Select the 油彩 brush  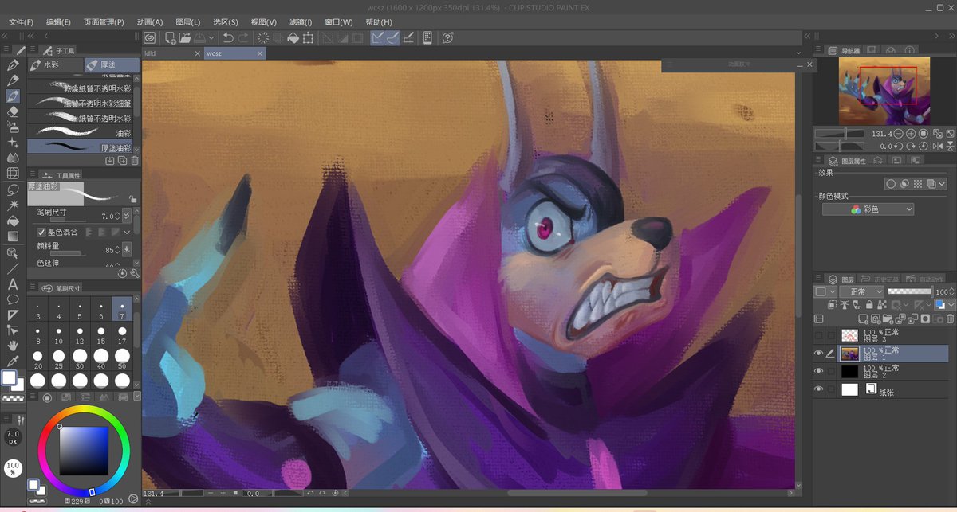[81, 132]
